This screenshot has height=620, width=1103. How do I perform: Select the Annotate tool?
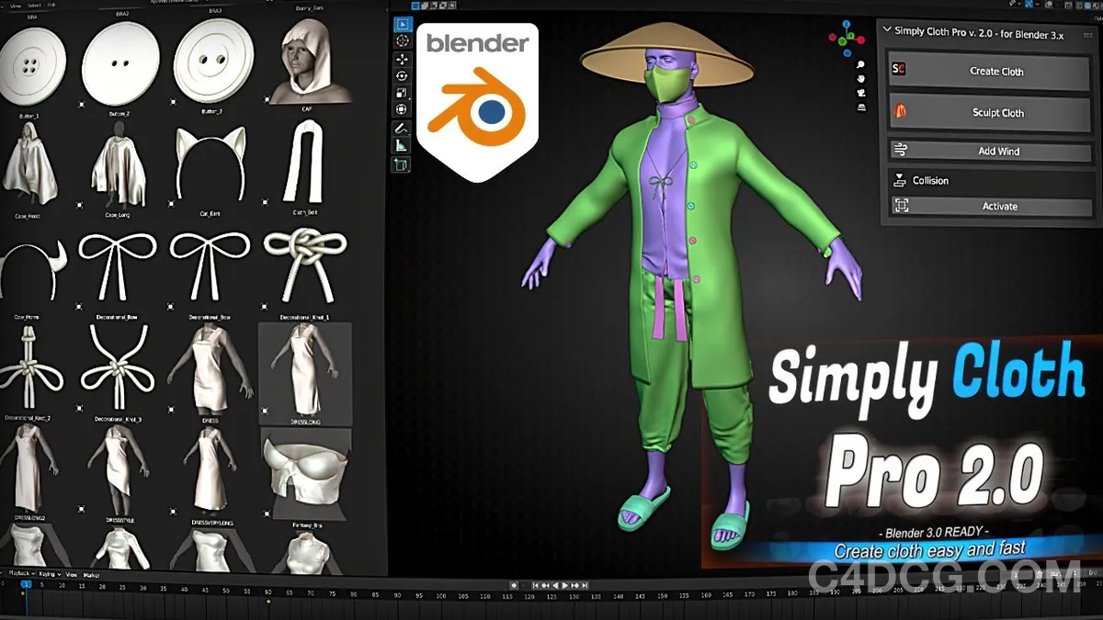tap(402, 128)
